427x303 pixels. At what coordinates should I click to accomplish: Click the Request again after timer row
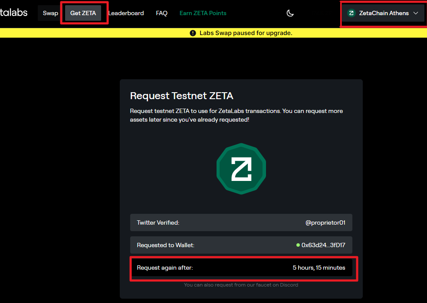(x=241, y=268)
